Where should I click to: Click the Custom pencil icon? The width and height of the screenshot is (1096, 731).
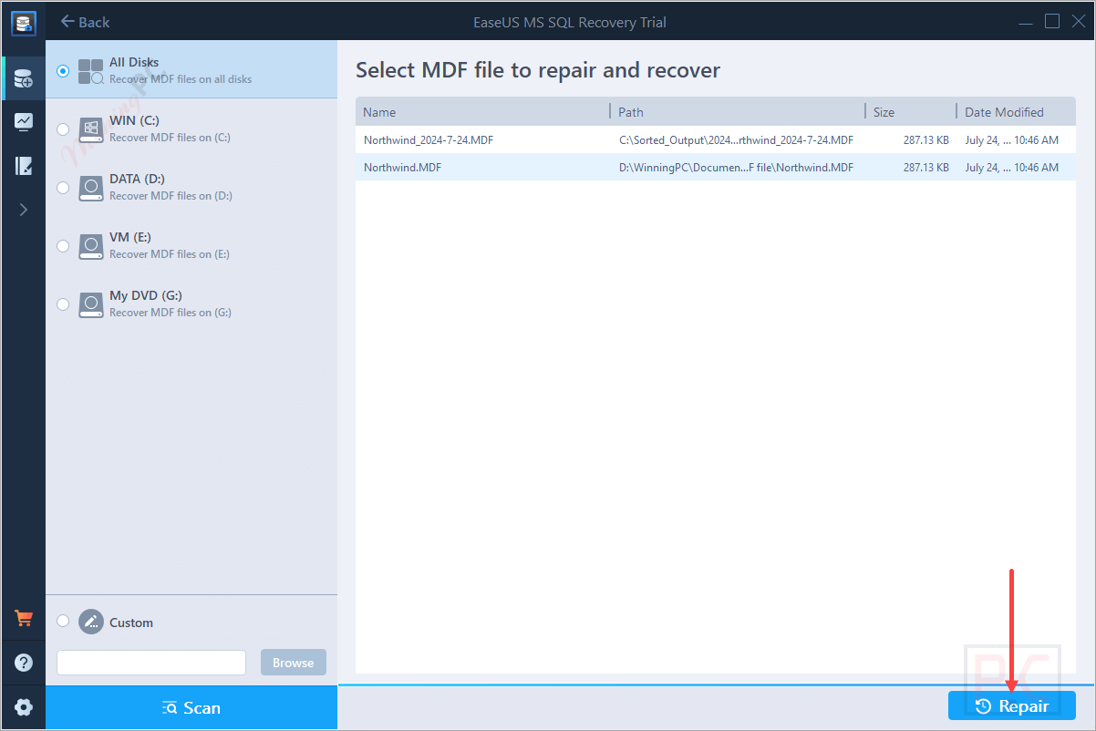tap(90, 621)
